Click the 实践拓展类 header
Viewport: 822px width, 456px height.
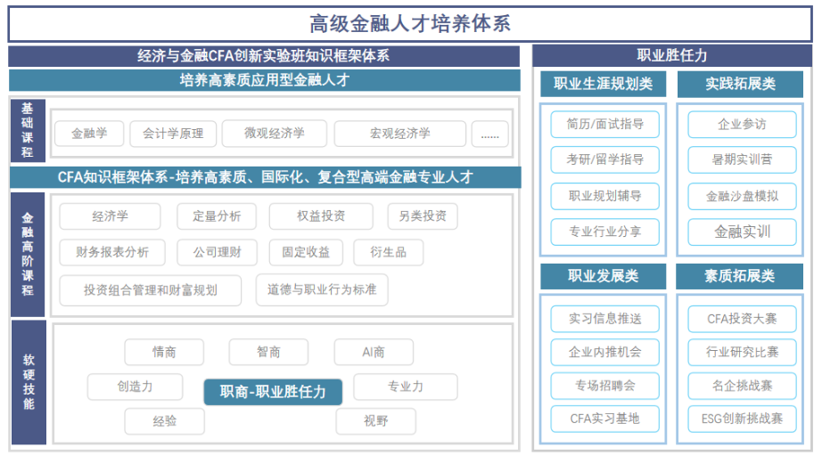(x=740, y=85)
